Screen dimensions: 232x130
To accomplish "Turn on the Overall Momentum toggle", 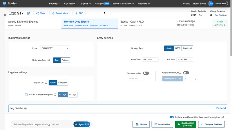I will coord(186,73).
